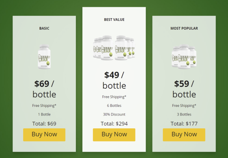The image size is (228, 158).
Task: Click the 30% Discount label
Action: point(114,114)
